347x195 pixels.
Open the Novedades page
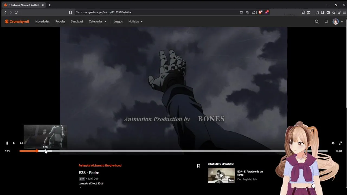click(x=43, y=21)
